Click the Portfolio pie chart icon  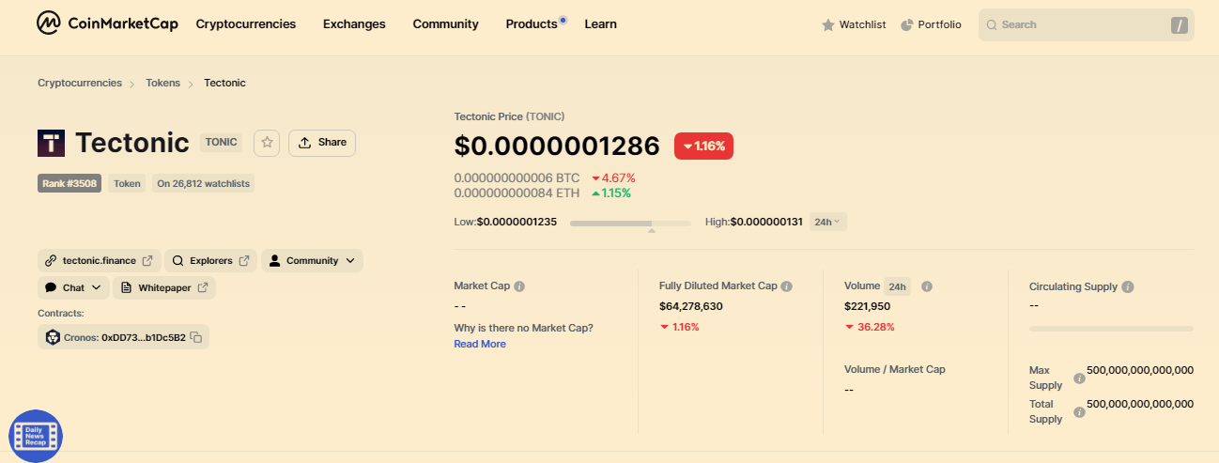point(907,25)
